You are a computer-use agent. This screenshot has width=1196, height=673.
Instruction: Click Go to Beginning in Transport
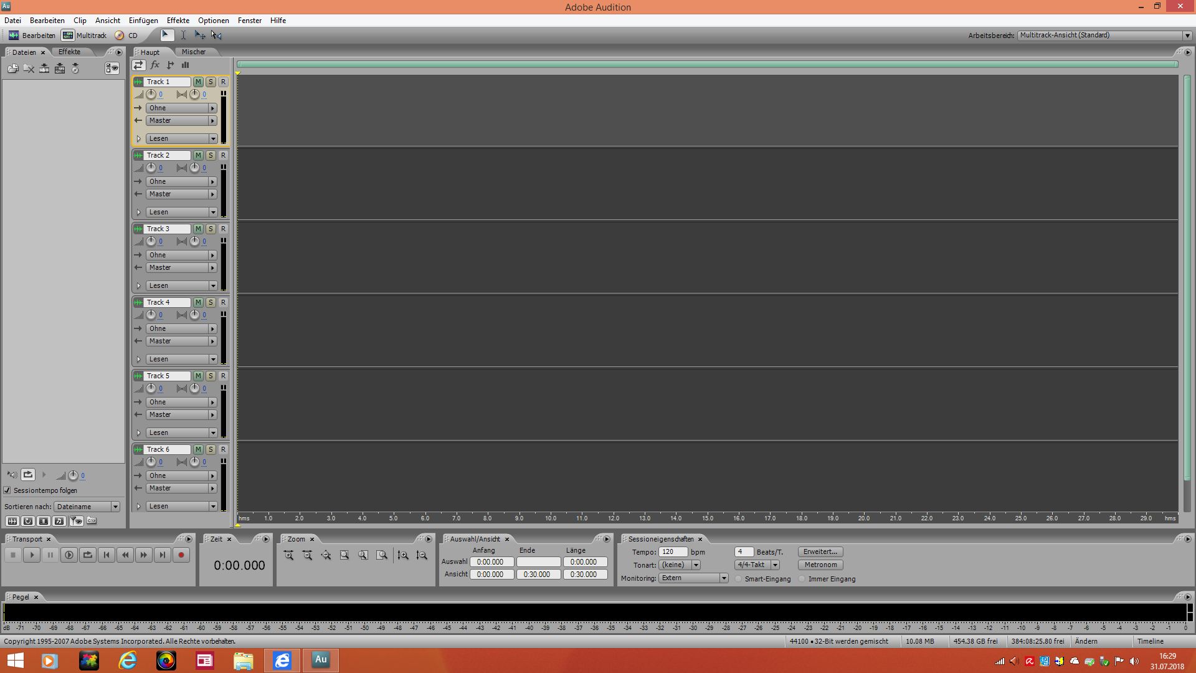pyautogui.click(x=107, y=555)
